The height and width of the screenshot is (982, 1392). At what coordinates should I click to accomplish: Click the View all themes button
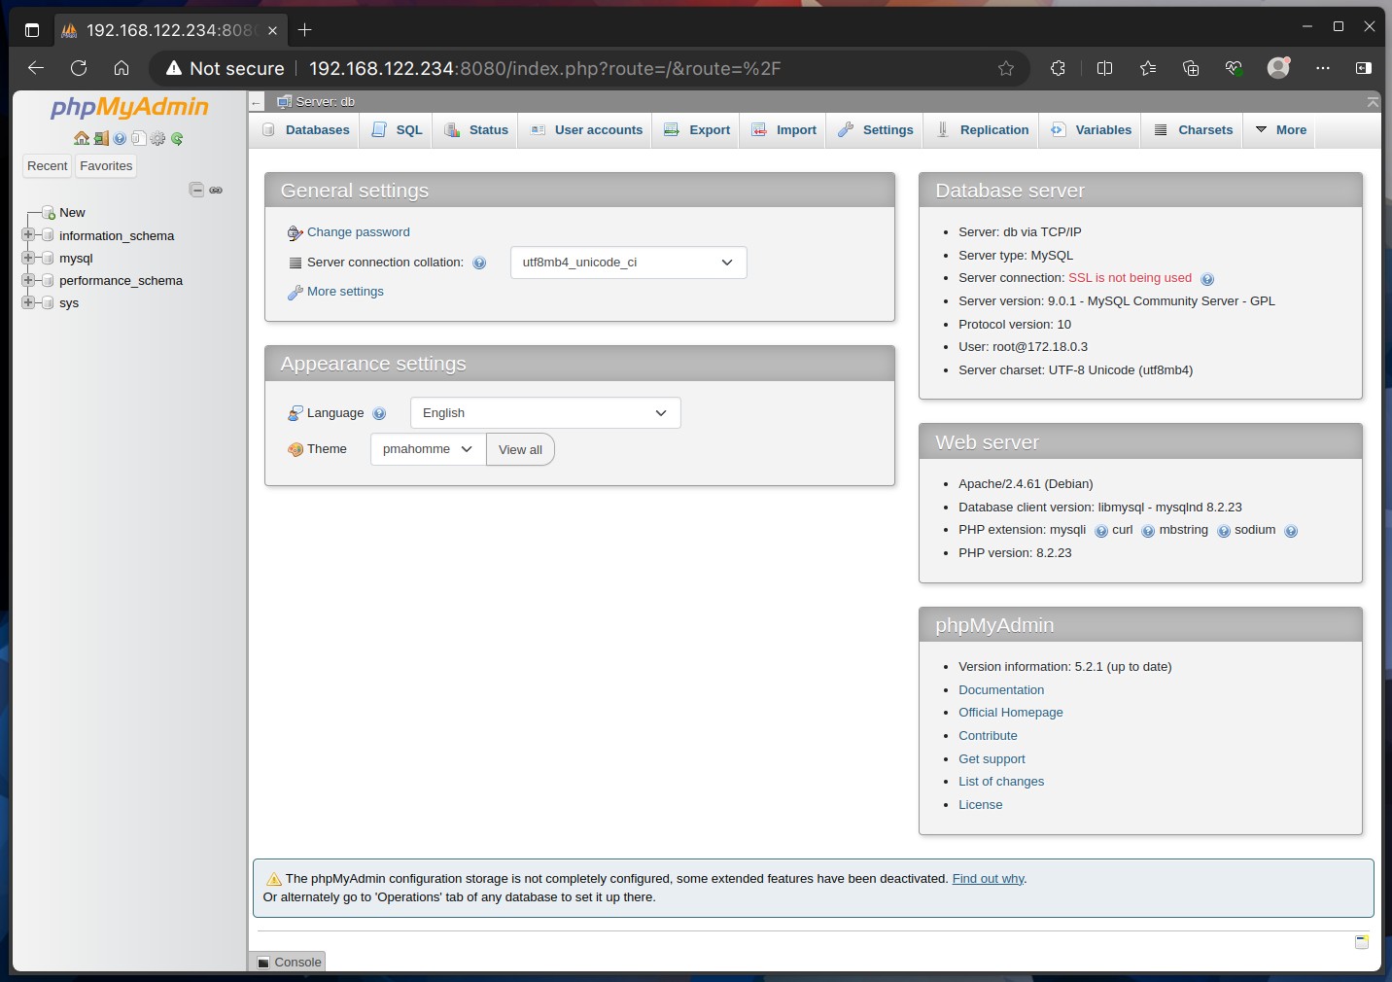pos(520,449)
